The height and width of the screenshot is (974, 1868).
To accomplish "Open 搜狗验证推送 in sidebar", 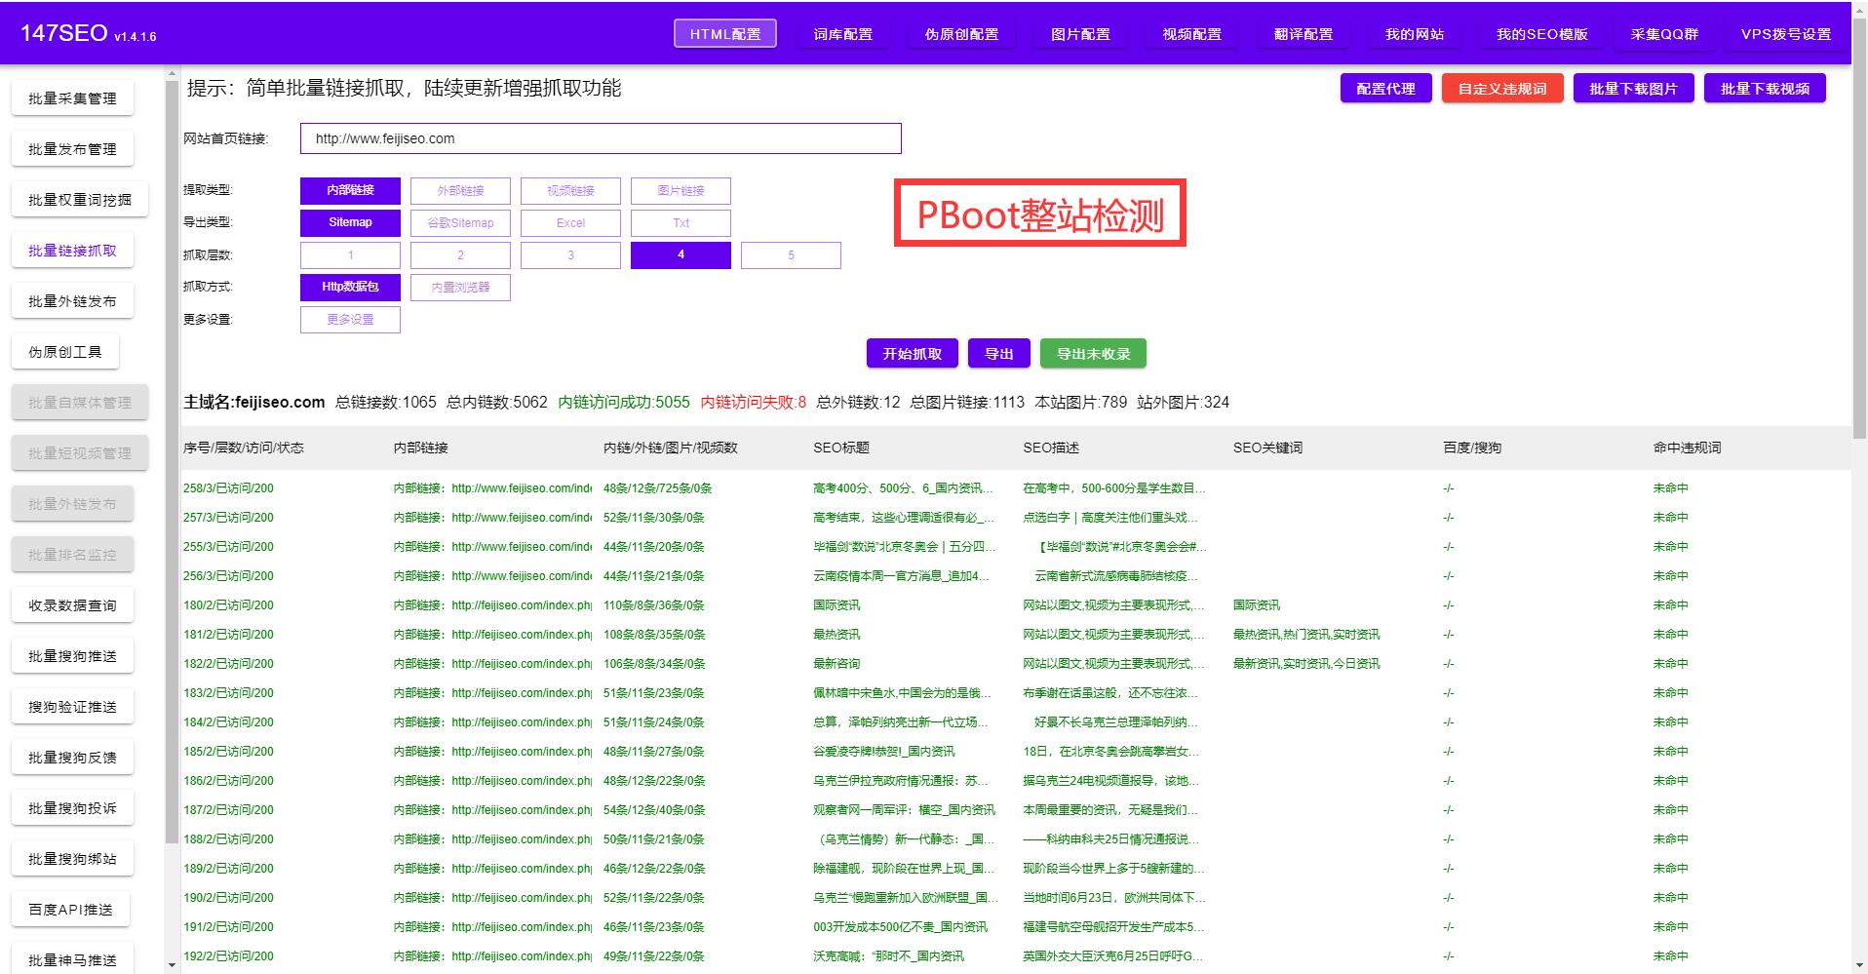I will pos(72,707).
